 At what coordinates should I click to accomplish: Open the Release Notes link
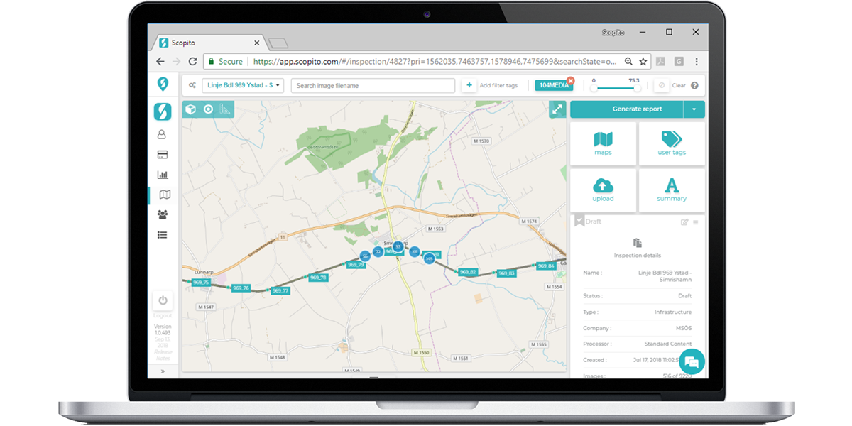tap(163, 354)
